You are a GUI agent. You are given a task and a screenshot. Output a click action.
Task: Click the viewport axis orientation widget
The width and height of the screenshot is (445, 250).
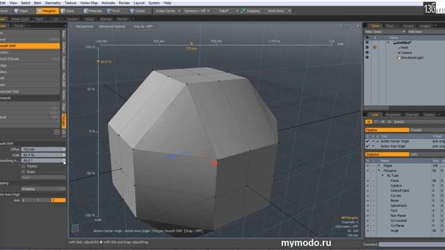point(75,228)
